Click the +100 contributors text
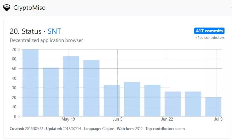 (210, 38)
